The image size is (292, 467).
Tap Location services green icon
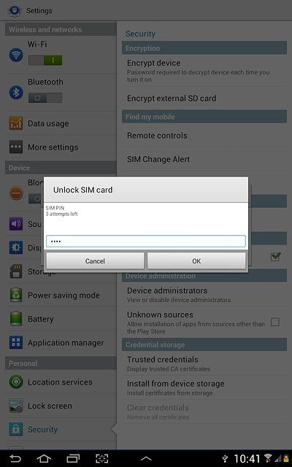point(16,382)
